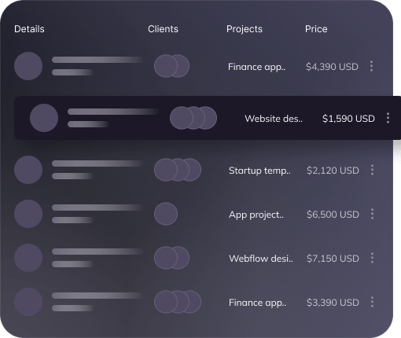
Task: Click the single client avatar in App project.. row
Action: point(166,214)
